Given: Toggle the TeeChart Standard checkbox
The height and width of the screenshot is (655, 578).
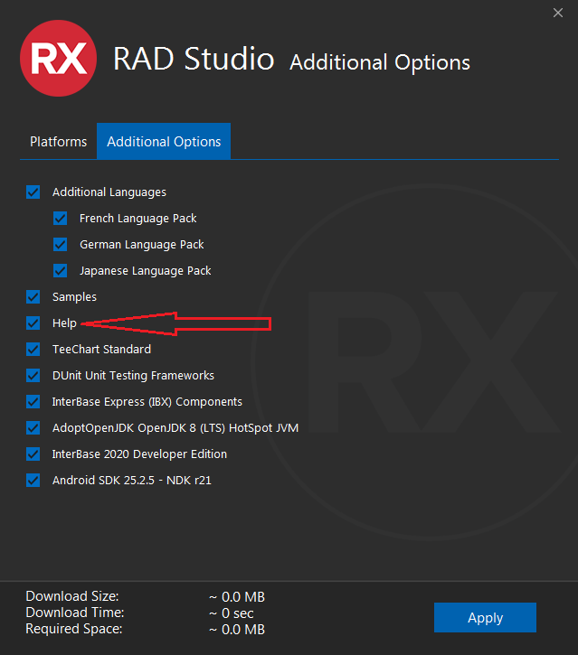Looking at the screenshot, I should click(33, 350).
